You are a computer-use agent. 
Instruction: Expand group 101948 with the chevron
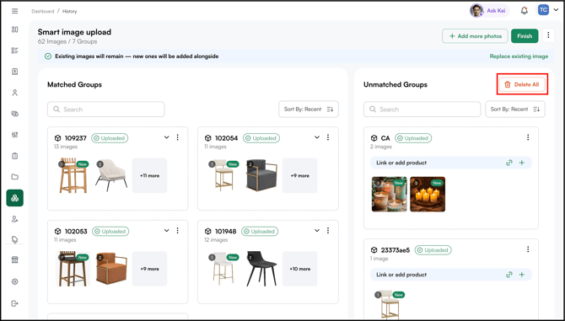(x=317, y=231)
